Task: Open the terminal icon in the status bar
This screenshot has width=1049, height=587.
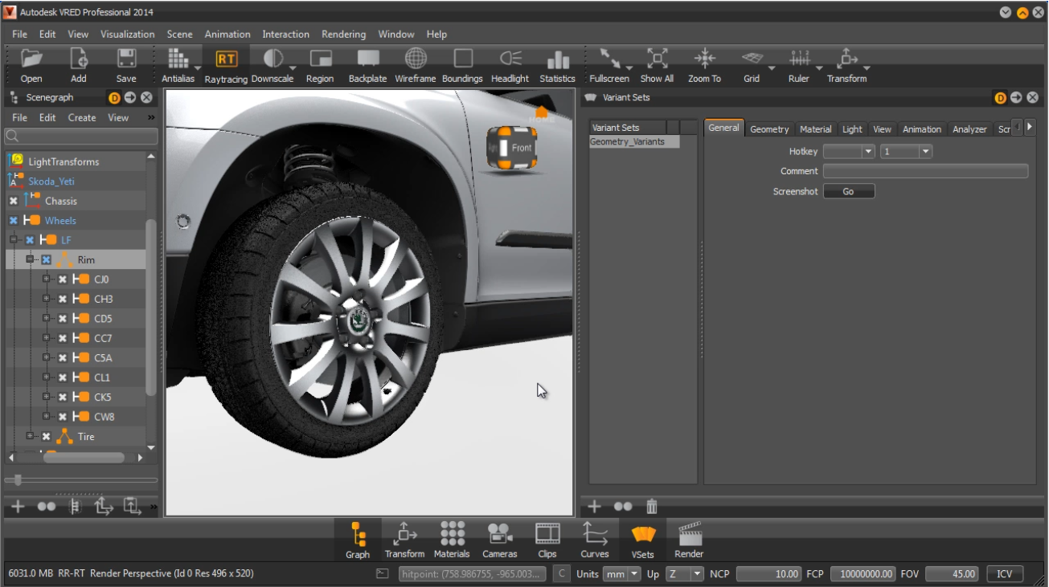Action: (x=383, y=574)
